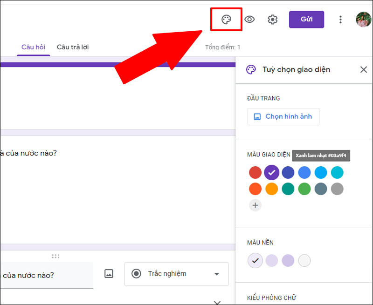Image resolution: width=373 pixels, height=305 pixels.
Task: Add image to question with image icon
Action: [109, 274]
